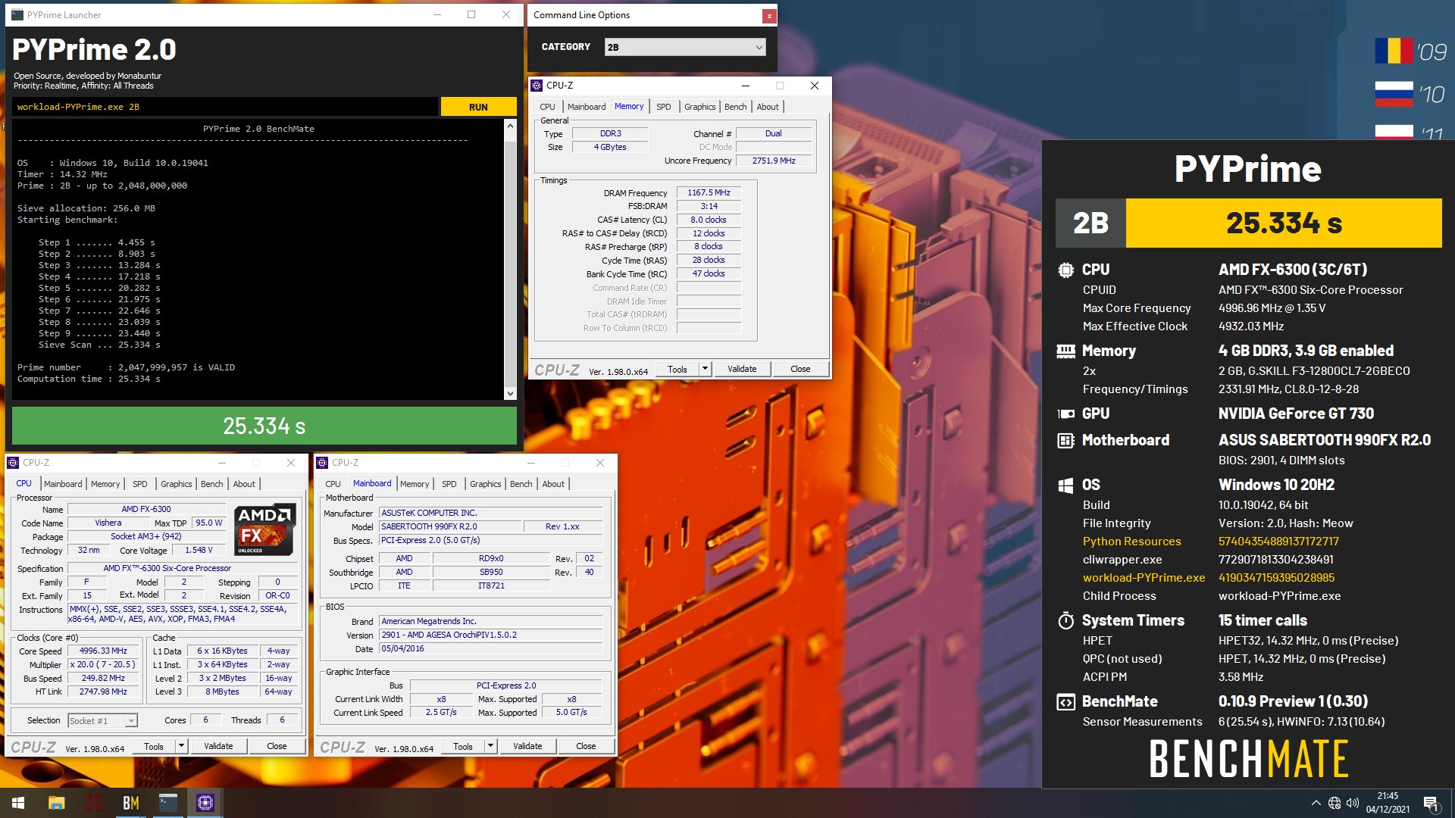Click Motherboard icon in BenchMate panel
Screen dimensions: 1455x818
1065,440
